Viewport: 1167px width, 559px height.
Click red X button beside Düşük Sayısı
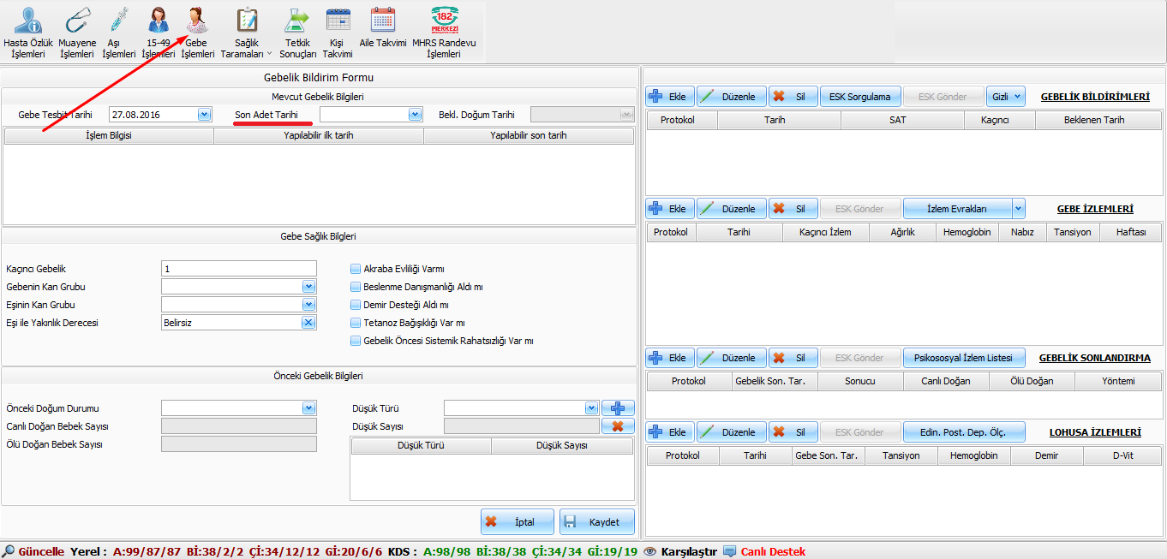(617, 425)
